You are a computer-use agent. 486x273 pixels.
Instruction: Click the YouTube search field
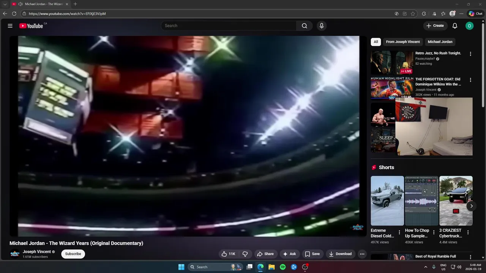click(229, 26)
